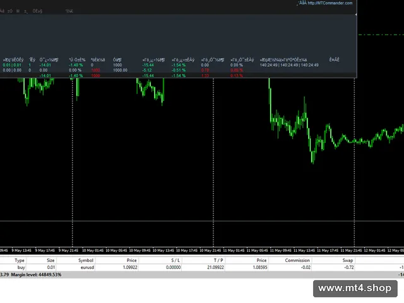Click the -5.12 value in panel
Image resolution: width=404 pixels, height=303 pixels.
tap(147, 70)
